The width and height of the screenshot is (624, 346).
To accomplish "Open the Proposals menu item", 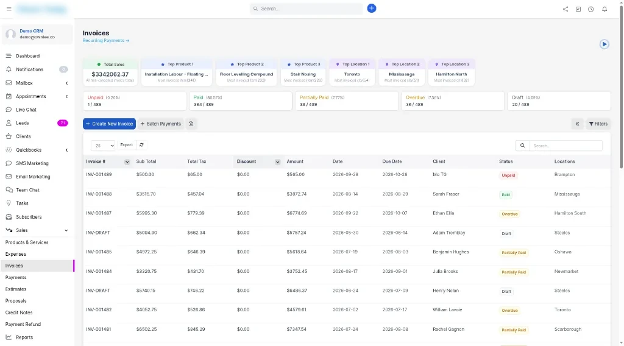I will click(x=15, y=301).
